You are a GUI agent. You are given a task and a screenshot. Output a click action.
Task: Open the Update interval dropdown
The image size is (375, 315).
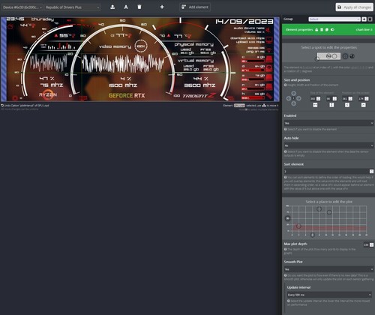pos(329,295)
